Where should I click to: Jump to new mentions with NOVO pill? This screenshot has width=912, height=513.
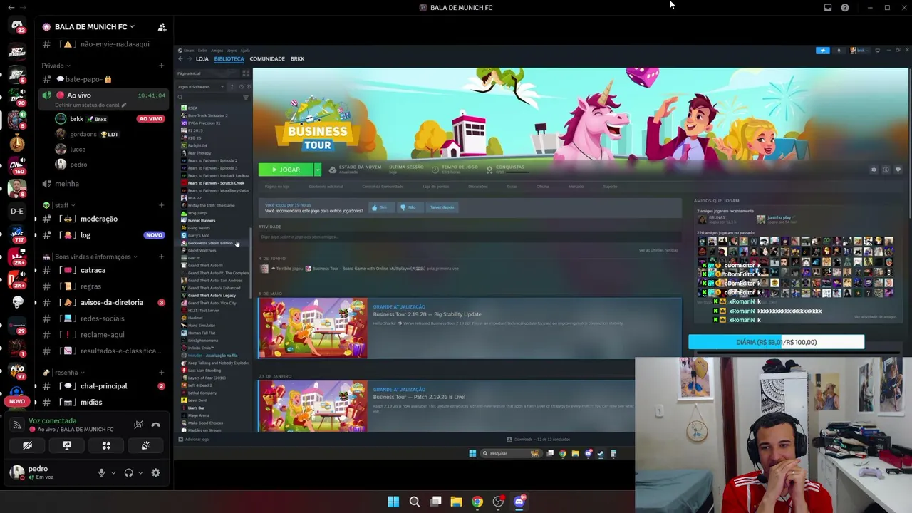tap(17, 401)
